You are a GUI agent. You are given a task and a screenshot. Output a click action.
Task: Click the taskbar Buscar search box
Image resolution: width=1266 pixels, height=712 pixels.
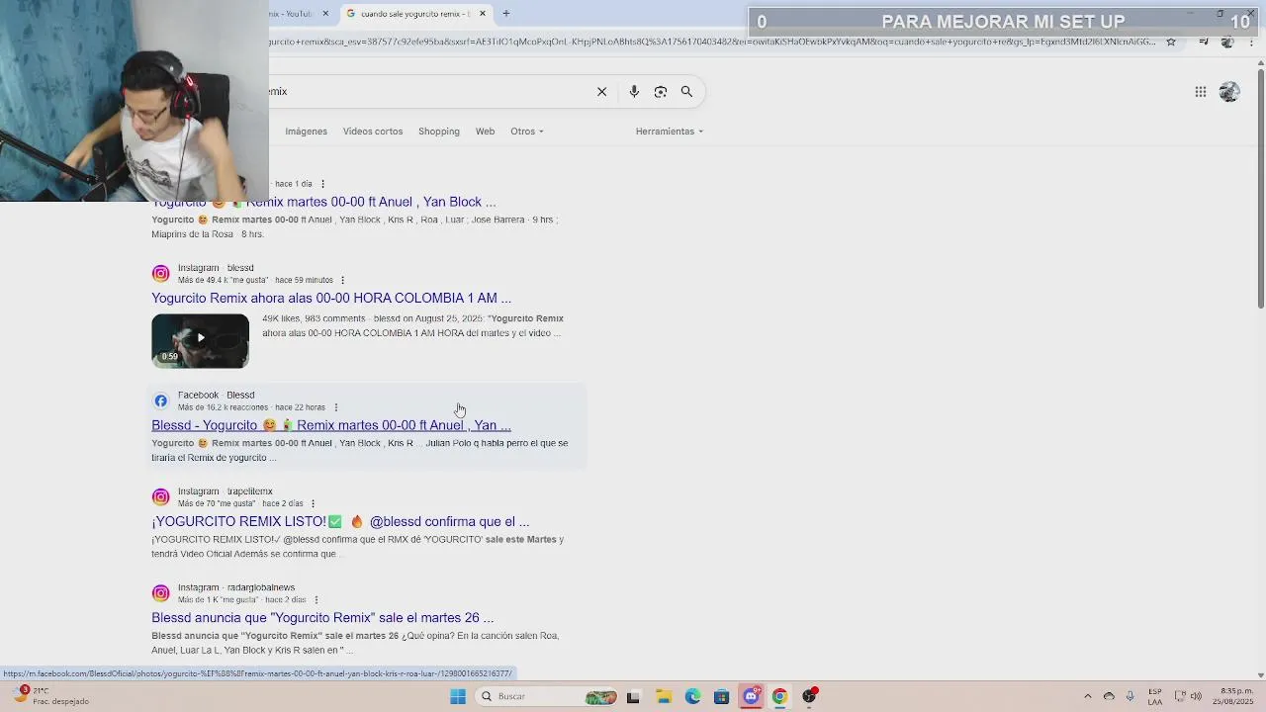pyautogui.click(x=546, y=696)
